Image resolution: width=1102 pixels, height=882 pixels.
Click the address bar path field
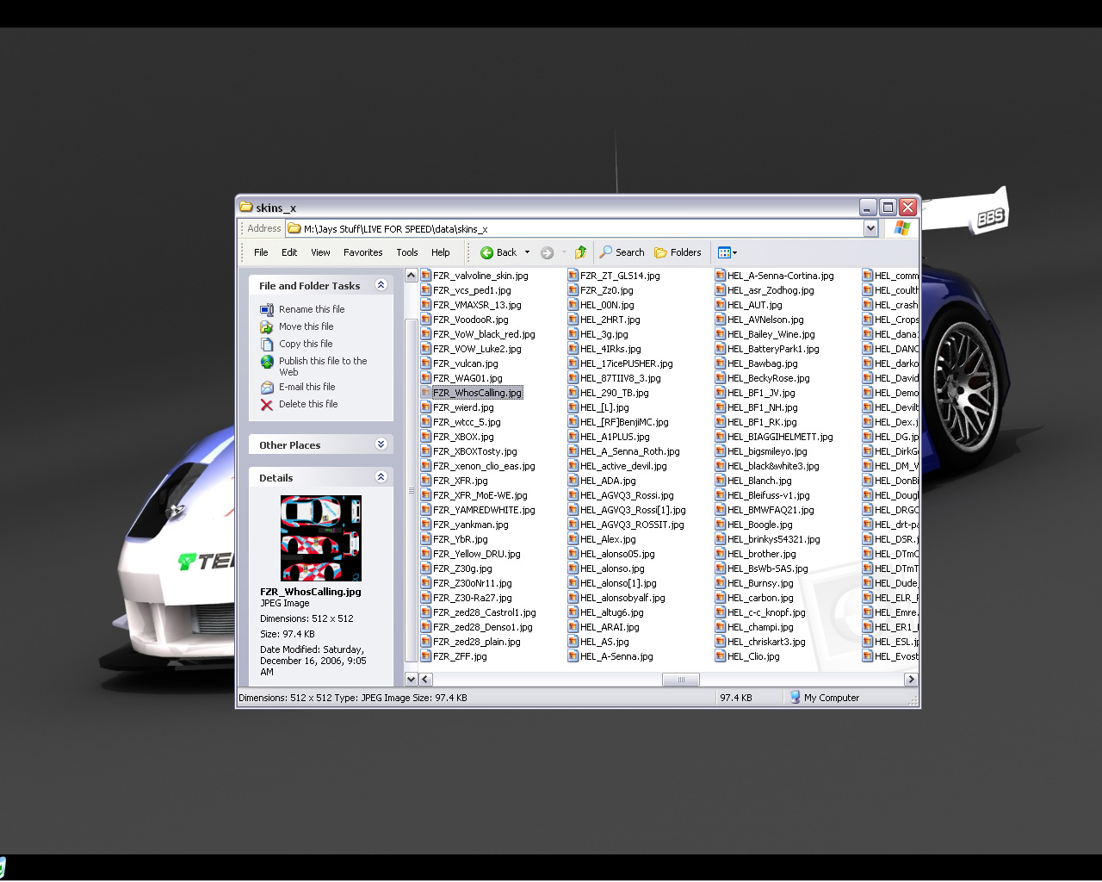tap(575, 228)
